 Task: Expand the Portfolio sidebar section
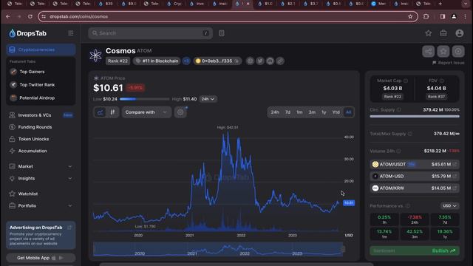point(41,205)
